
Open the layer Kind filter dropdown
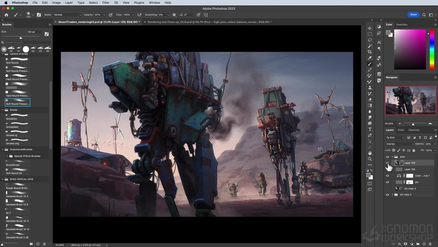click(x=395, y=137)
